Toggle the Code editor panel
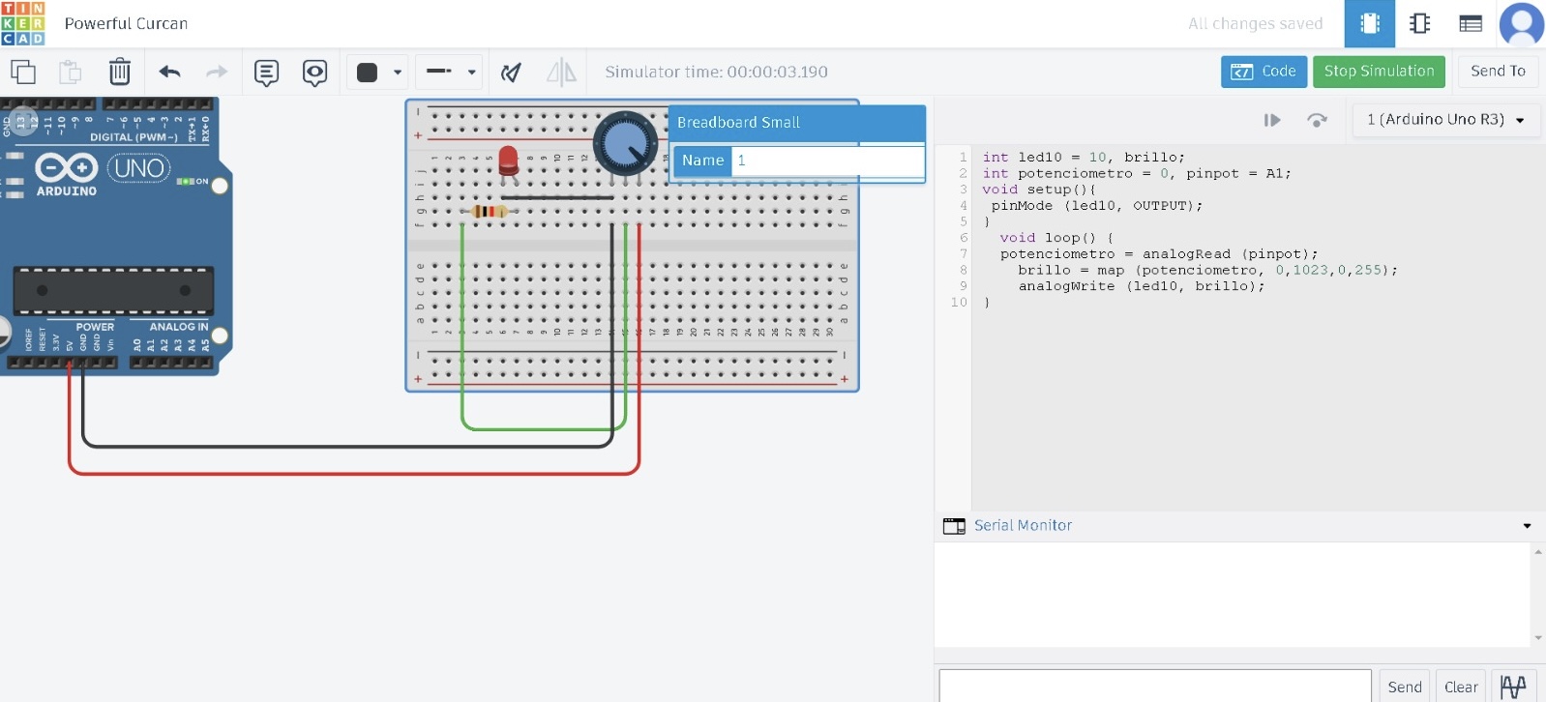Screen dimensions: 1546x702 click(1264, 72)
